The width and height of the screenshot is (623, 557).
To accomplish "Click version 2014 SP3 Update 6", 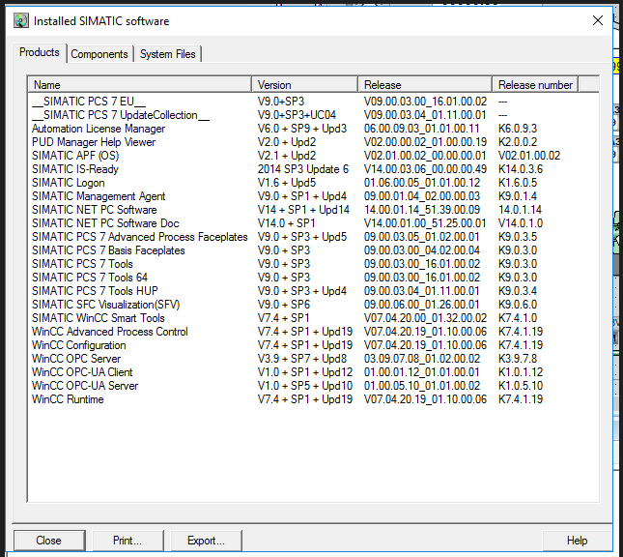I will tap(303, 169).
